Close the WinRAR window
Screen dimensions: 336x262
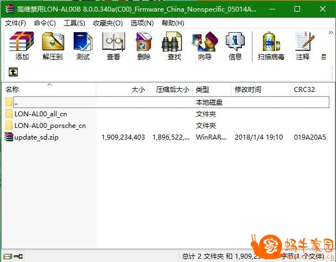tap(323, 9)
